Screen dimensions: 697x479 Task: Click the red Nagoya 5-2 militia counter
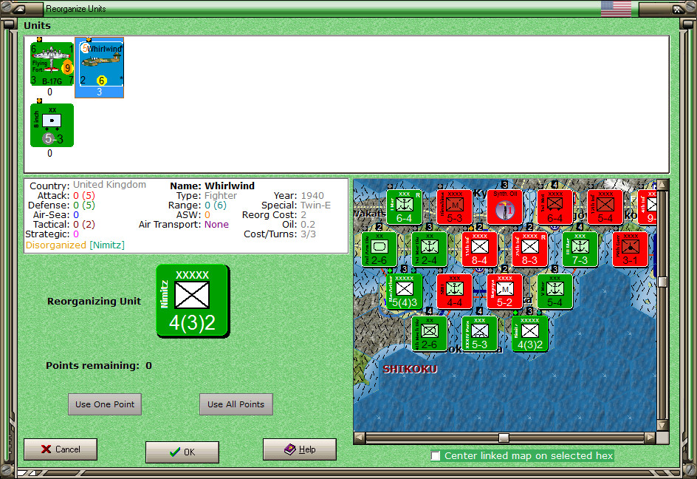(504, 291)
